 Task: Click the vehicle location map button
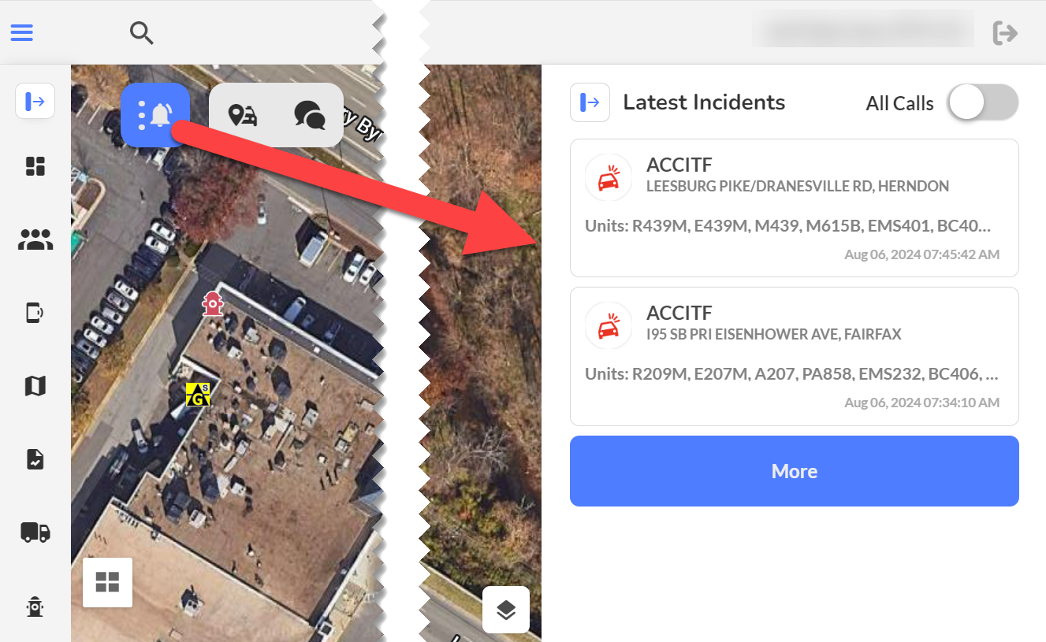pos(243,115)
